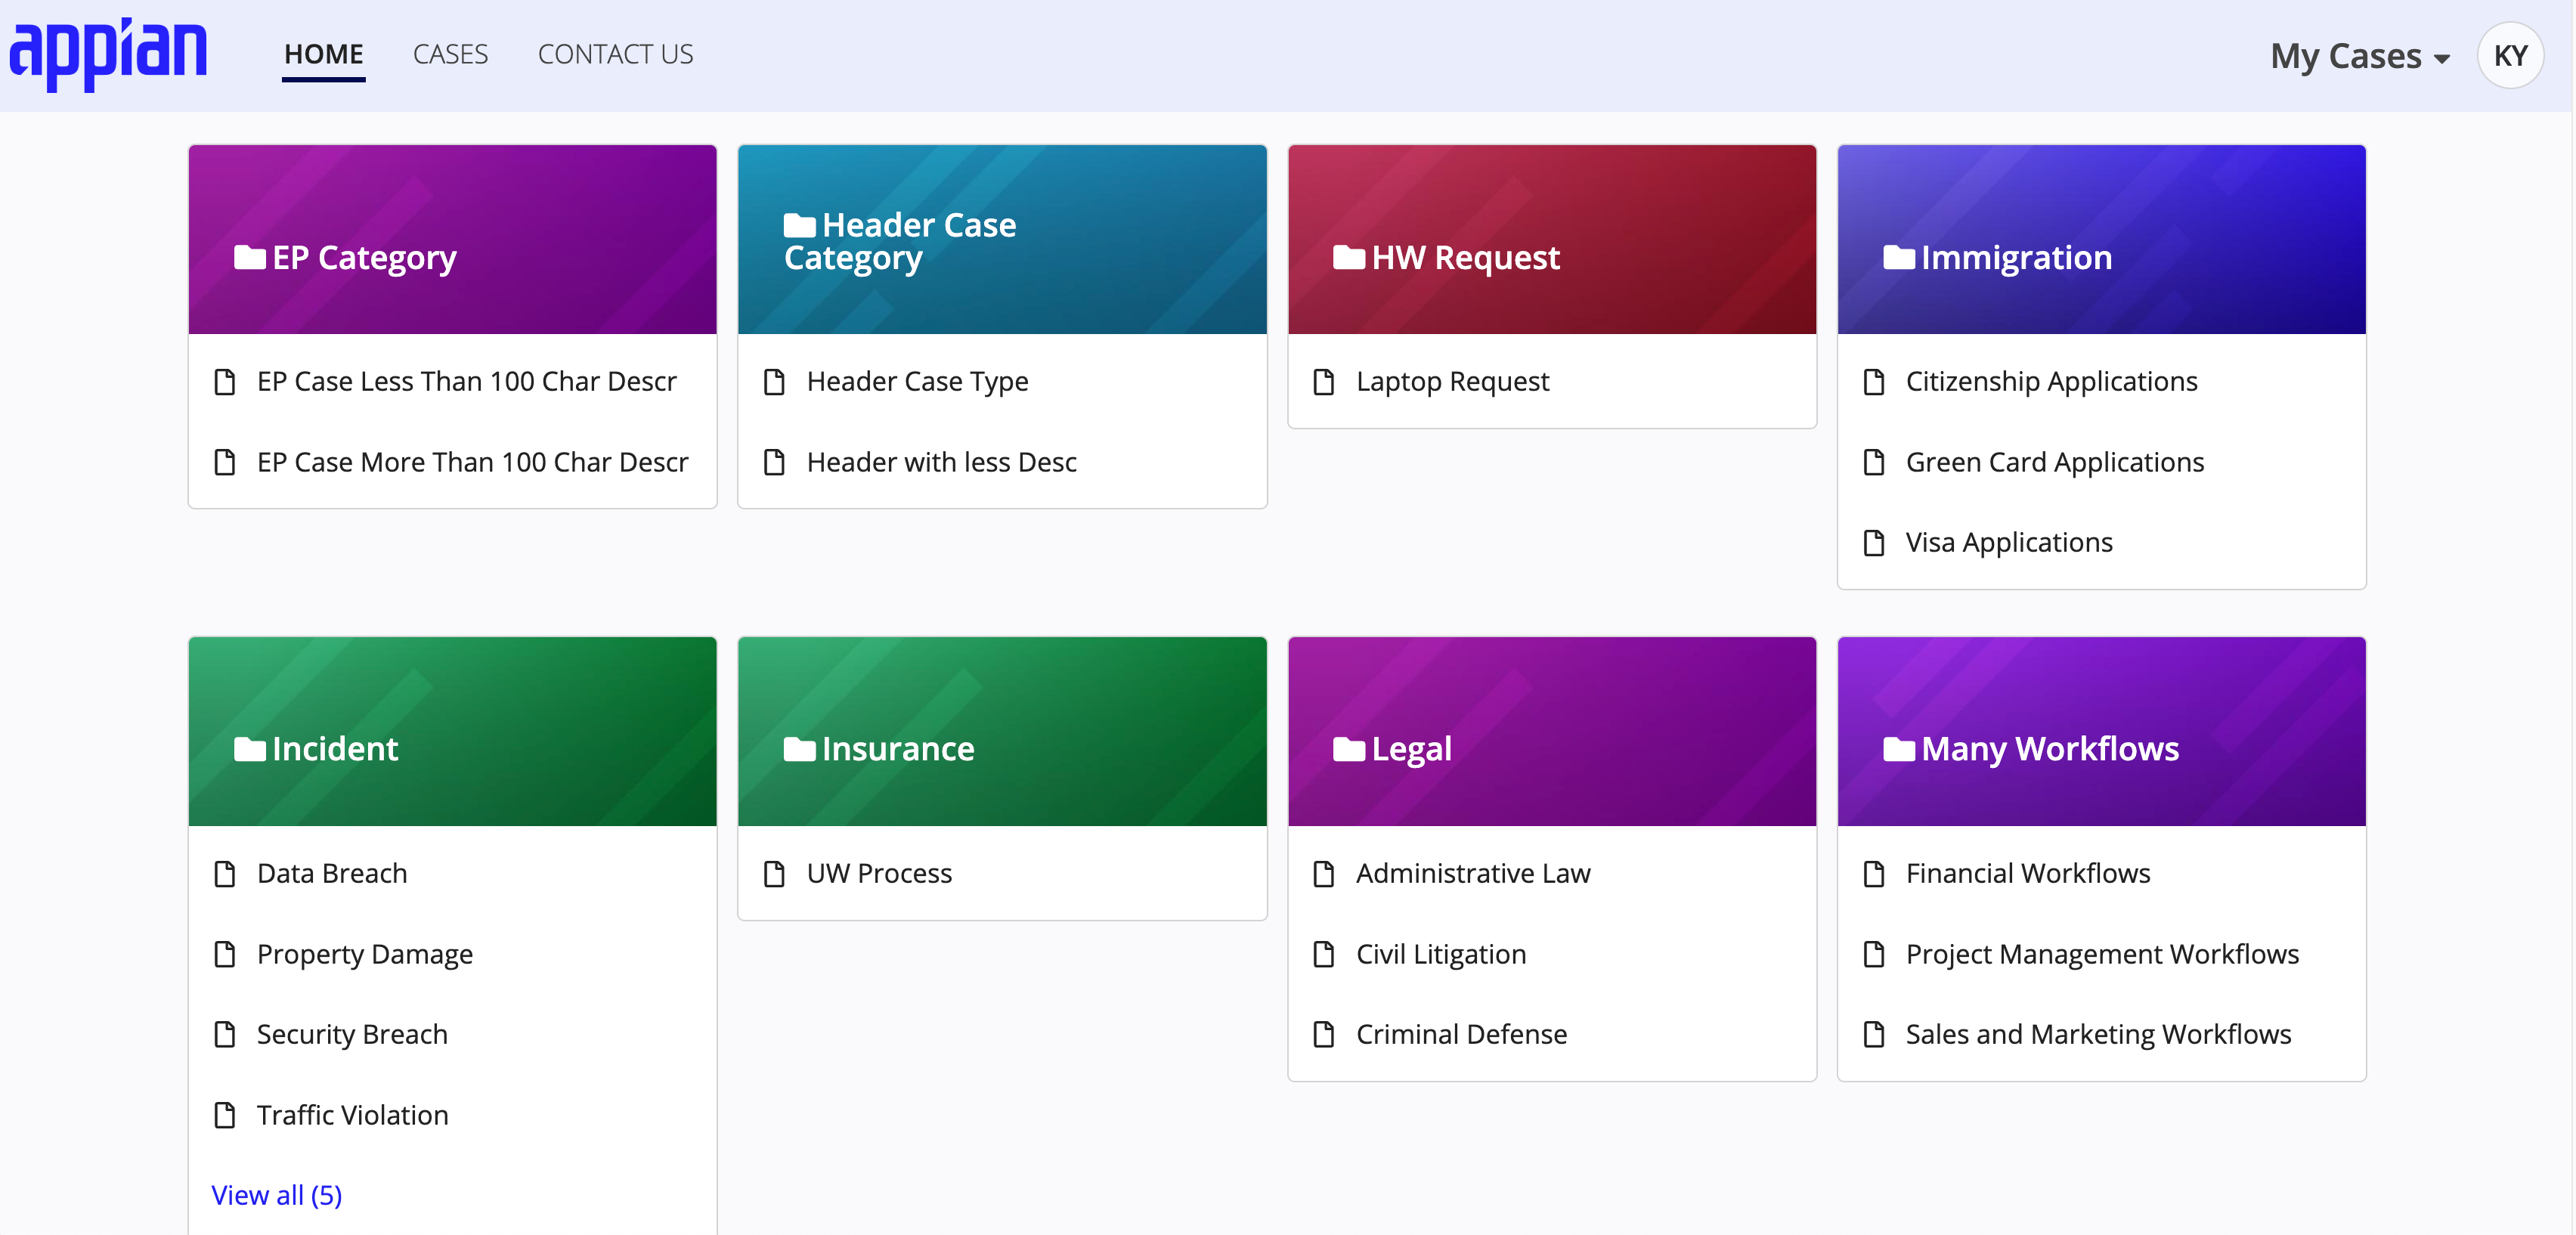Open the View all (5) link

277,1195
